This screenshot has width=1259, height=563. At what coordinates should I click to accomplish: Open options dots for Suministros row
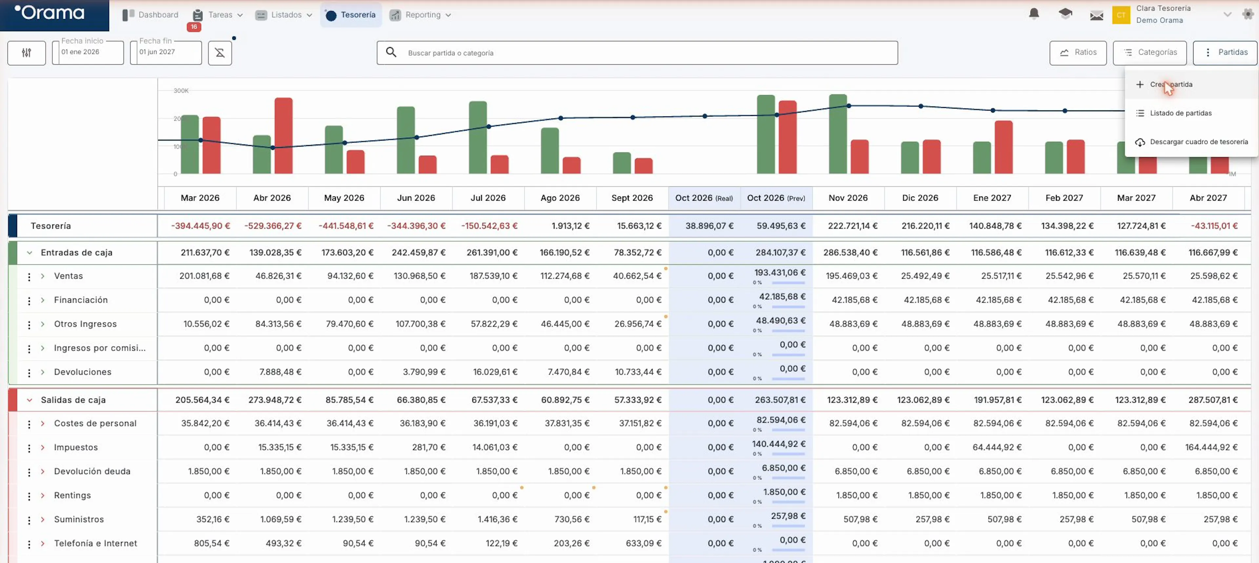tap(29, 520)
